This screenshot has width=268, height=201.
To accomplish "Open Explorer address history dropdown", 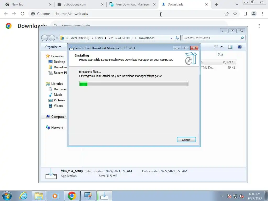I will (x=171, y=38).
